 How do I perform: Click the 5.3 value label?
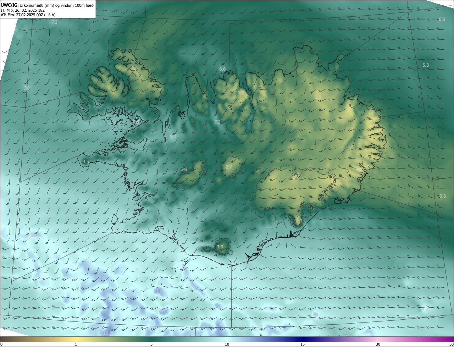426,65
